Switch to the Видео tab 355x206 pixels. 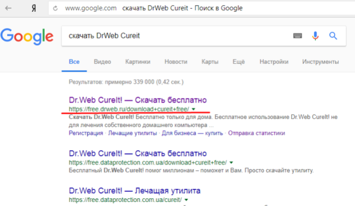(x=102, y=62)
